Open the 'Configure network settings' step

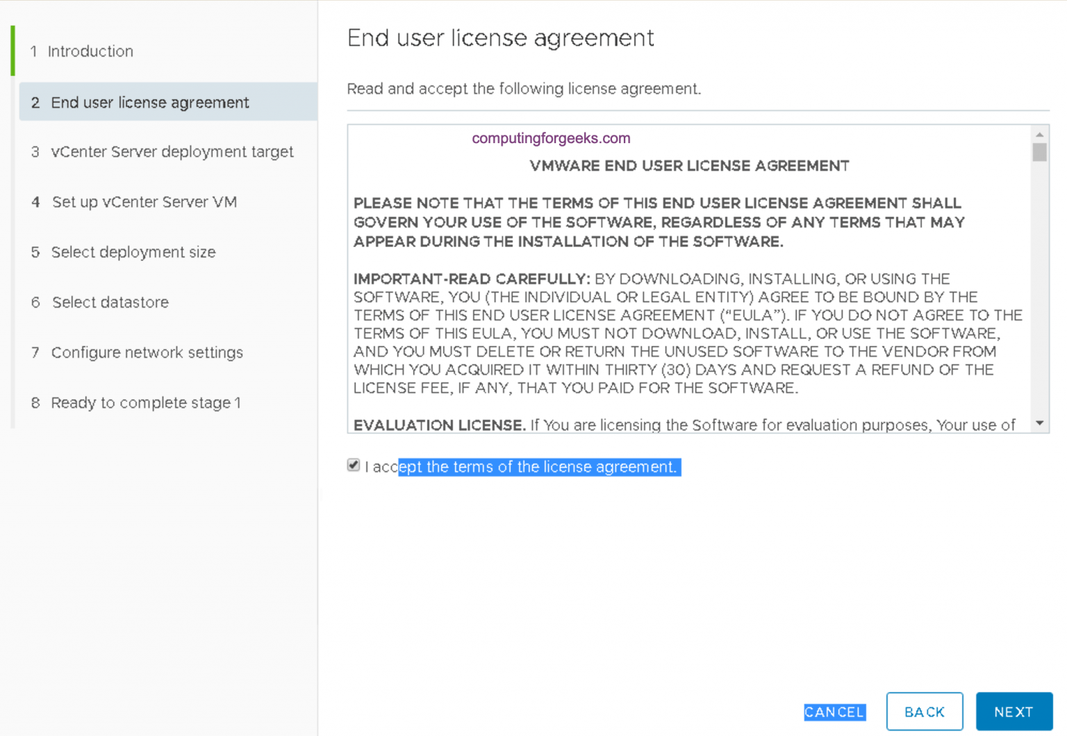tap(147, 352)
